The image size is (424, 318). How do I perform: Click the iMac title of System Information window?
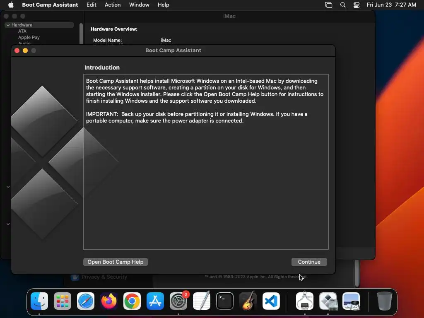(229, 16)
